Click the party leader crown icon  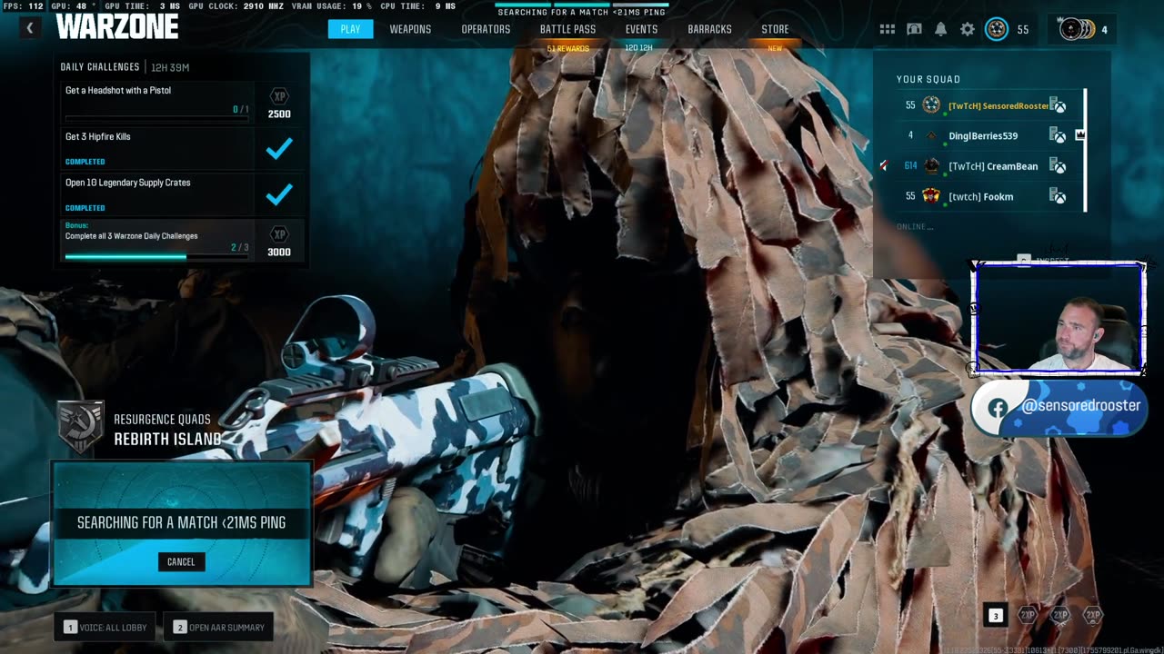tap(1080, 135)
